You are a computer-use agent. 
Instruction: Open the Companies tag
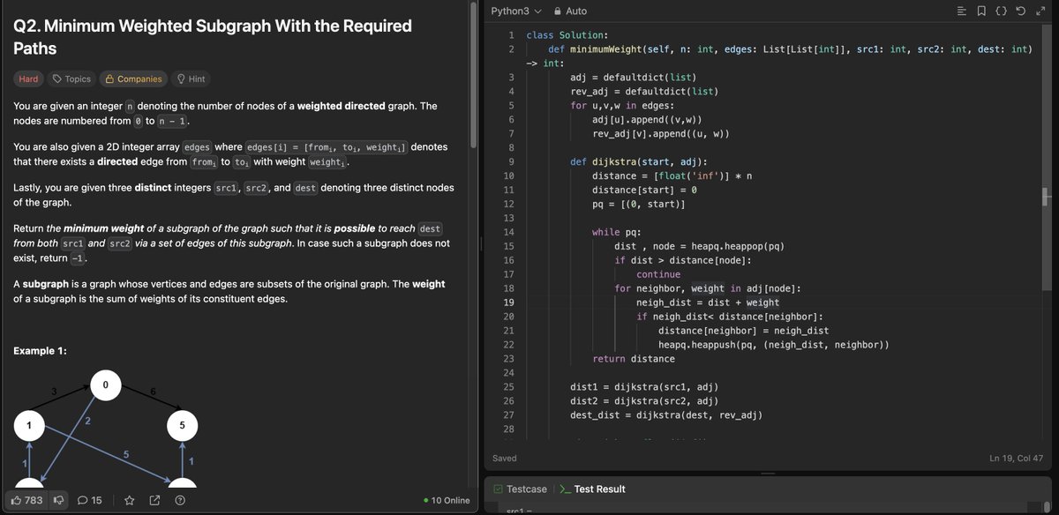(x=133, y=78)
